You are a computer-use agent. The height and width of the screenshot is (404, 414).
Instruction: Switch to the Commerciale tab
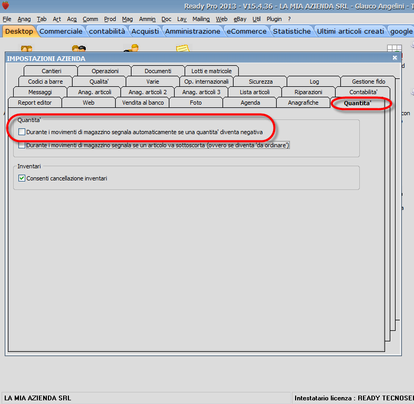click(x=61, y=31)
